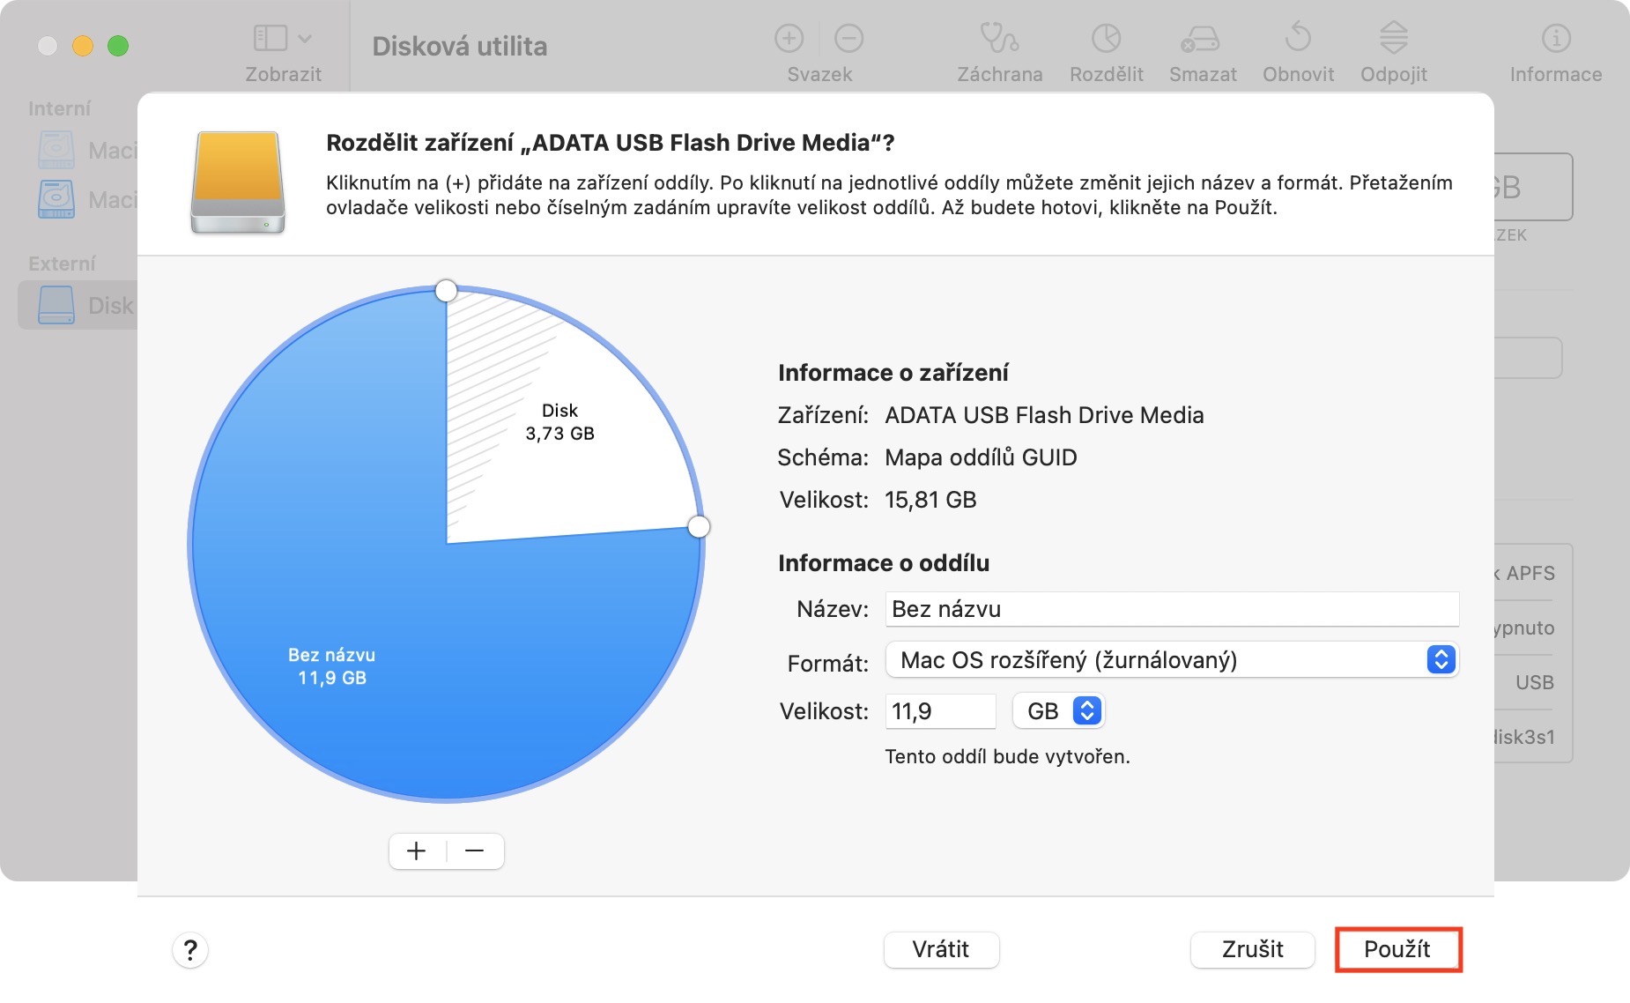Click the remove volume minus icon in toolbar

[x=848, y=39]
